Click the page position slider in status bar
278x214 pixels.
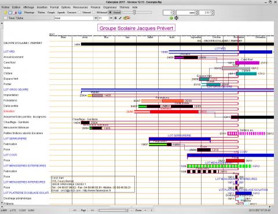pos(114,210)
